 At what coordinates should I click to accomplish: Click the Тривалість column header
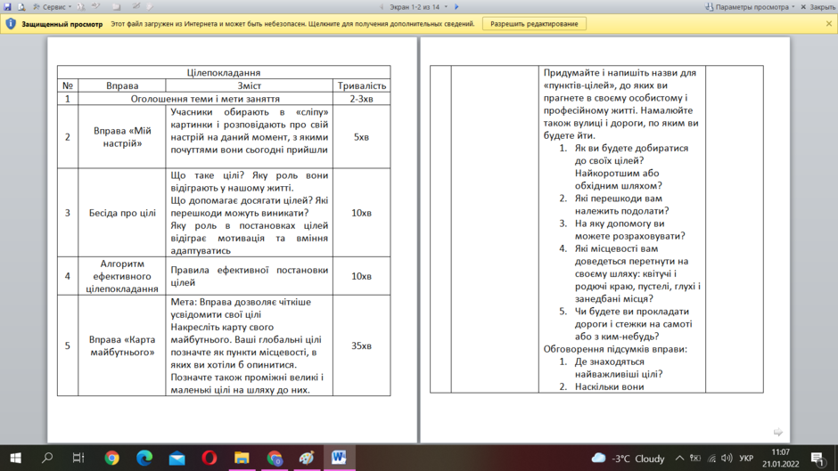[361, 85]
